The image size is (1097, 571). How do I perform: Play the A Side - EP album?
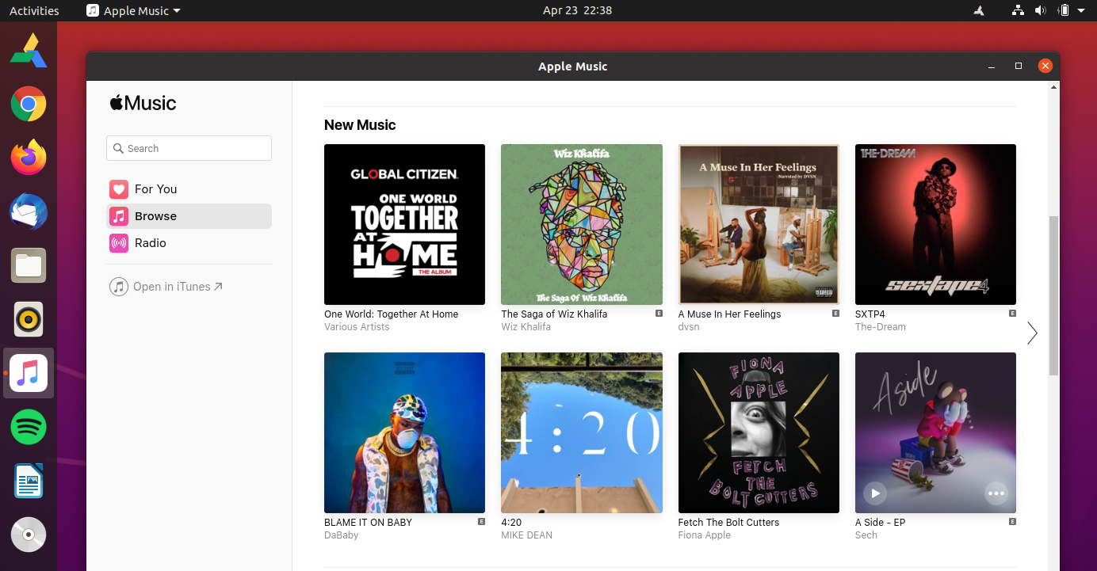(875, 493)
